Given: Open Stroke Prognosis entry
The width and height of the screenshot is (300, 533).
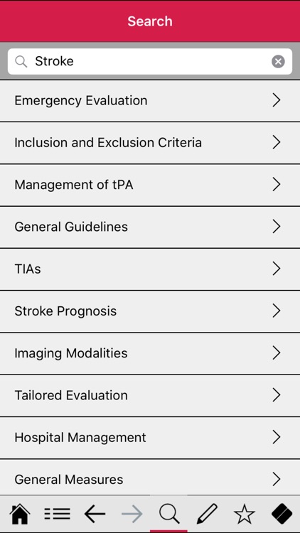Looking at the screenshot, I should point(150,311).
